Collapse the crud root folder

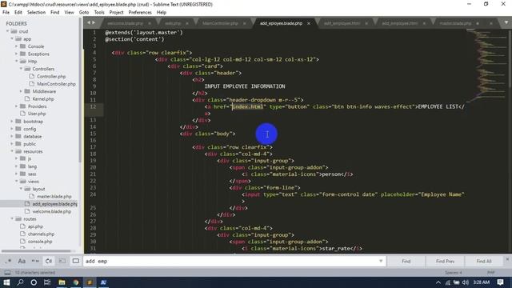pyautogui.click(x=7, y=31)
